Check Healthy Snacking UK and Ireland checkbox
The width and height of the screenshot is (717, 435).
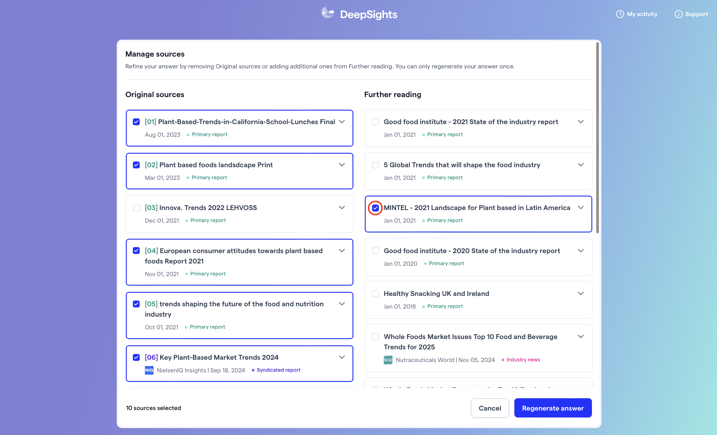coord(375,294)
